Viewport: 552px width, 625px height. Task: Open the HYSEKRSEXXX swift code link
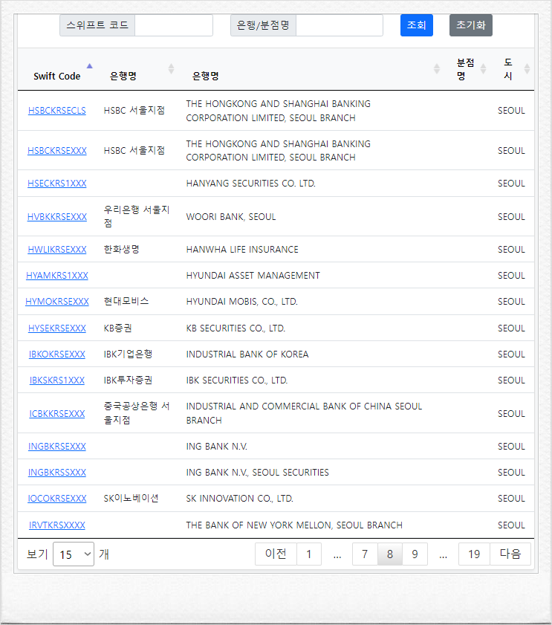[x=57, y=328]
